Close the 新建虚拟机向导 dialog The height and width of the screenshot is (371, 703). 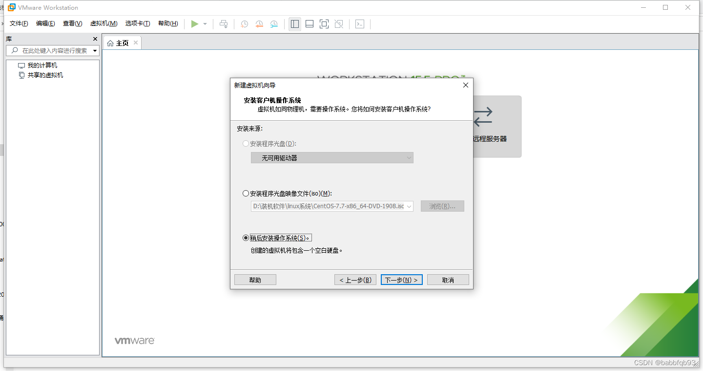(x=465, y=85)
